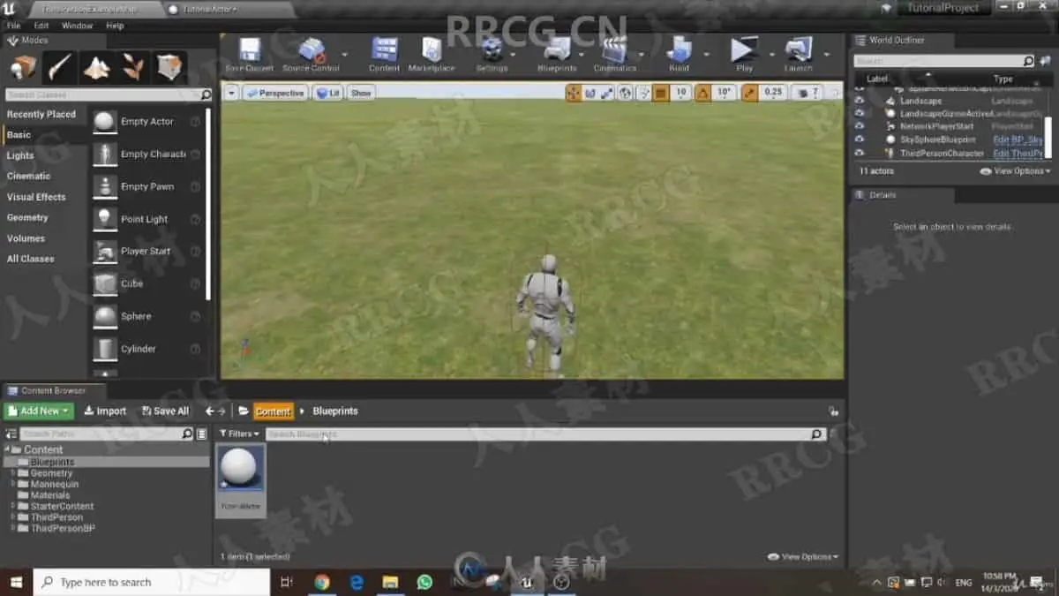This screenshot has height=596, width=1059.
Task: Click Save All in Content Browser
Action: [164, 411]
